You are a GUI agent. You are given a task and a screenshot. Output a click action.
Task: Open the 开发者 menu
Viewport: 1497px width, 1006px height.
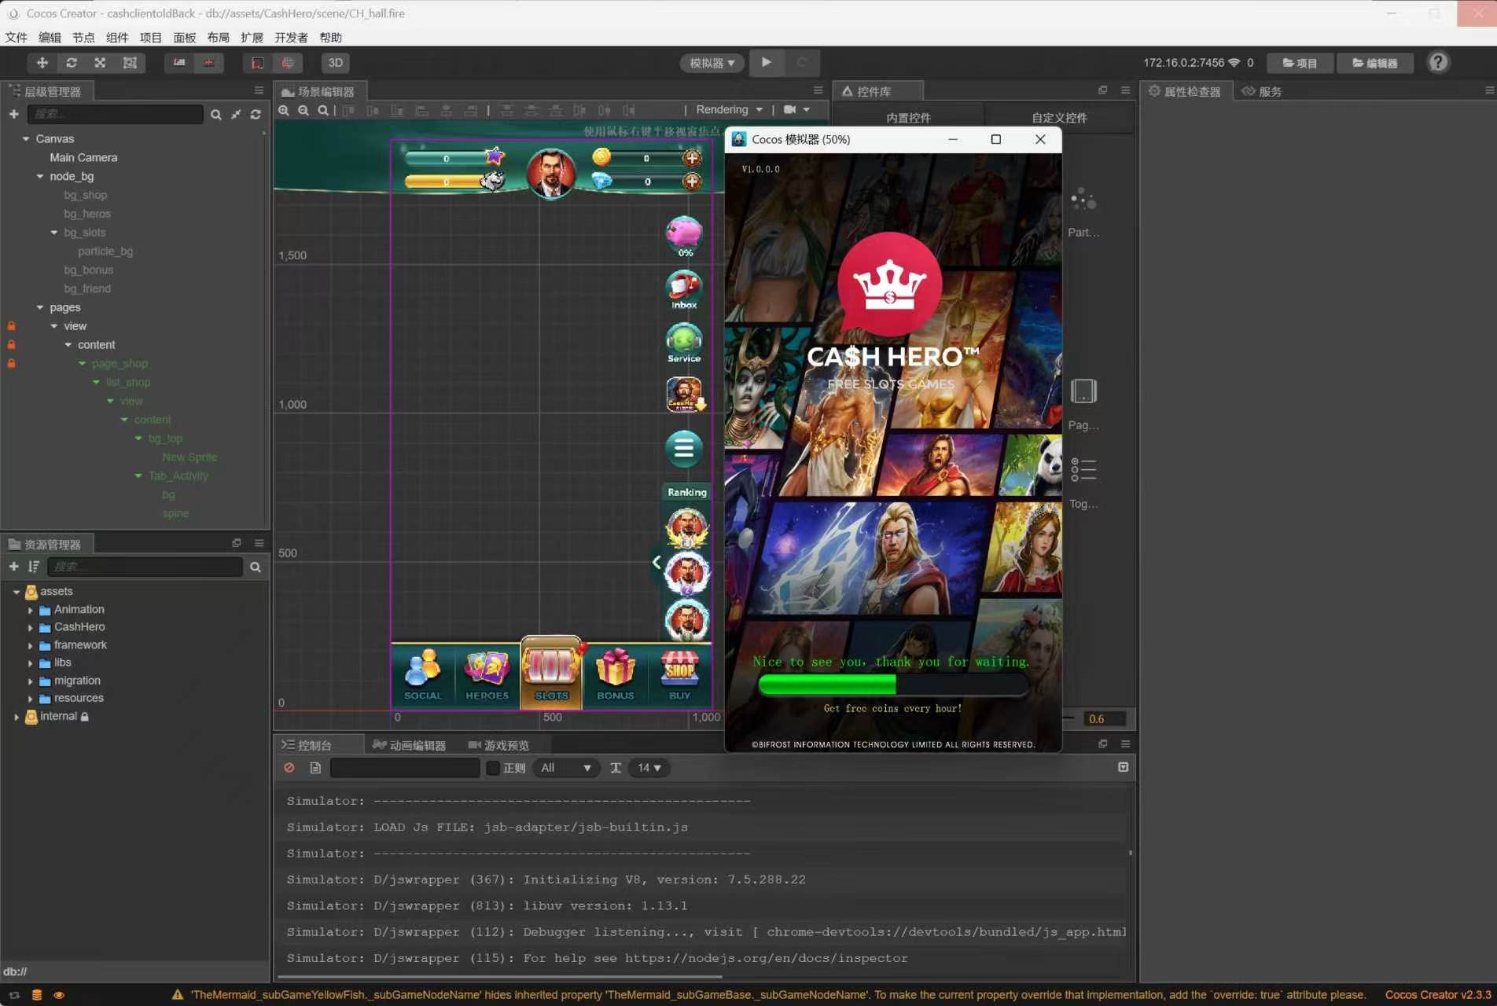pyautogui.click(x=291, y=38)
